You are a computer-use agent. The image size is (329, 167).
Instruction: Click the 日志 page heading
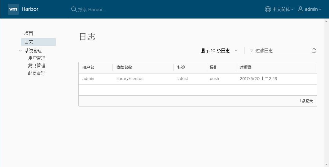pyautogui.click(x=87, y=37)
